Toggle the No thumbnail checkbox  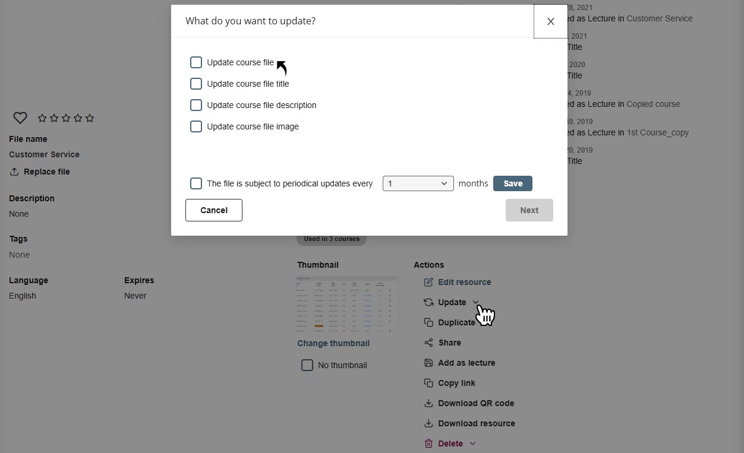click(307, 365)
